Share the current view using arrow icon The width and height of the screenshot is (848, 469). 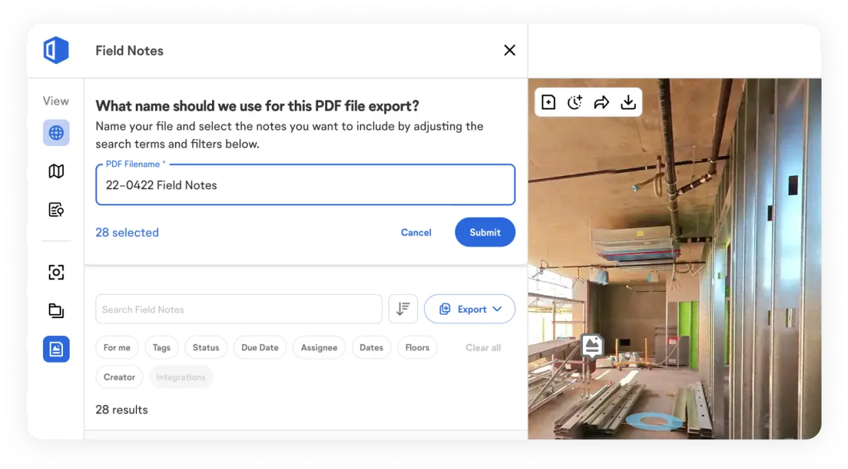pyautogui.click(x=601, y=103)
